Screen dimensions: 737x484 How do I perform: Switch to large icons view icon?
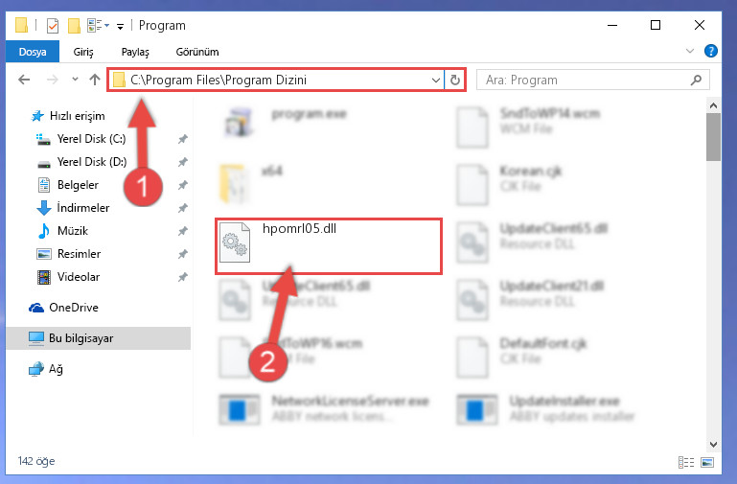[x=707, y=462]
